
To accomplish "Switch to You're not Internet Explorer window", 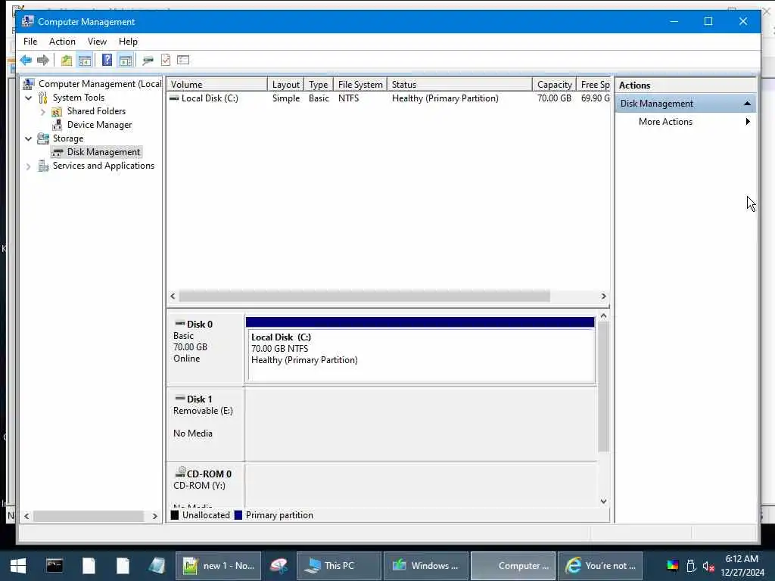I will click(600, 566).
